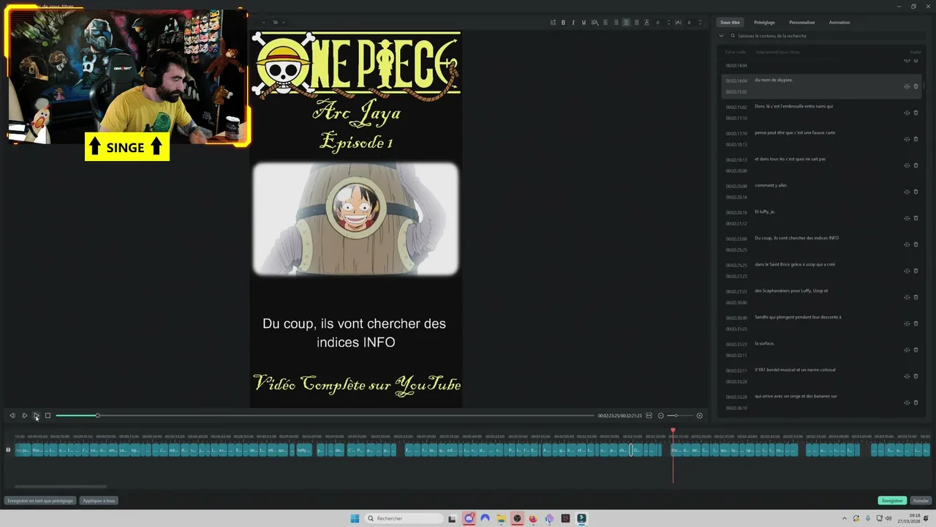
Task: Split the 'des Scaphandriers pour Luffy' row
Action: point(907,297)
